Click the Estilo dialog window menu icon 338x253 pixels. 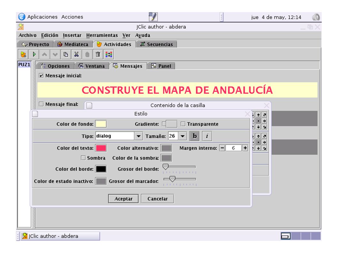[x=35, y=114]
